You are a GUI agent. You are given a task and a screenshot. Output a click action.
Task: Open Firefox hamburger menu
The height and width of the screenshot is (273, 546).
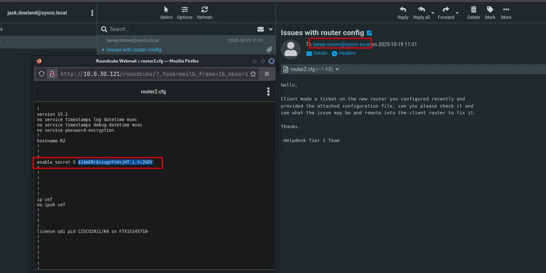[267, 74]
